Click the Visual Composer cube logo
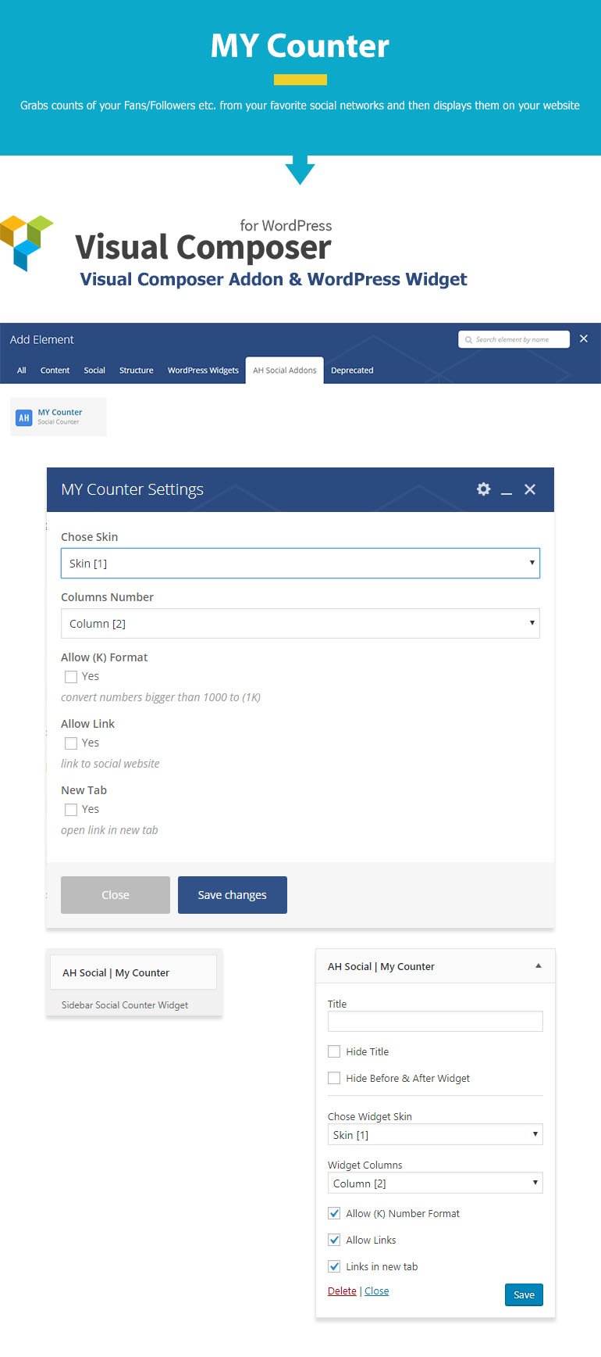601x1357 pixels. click(x=26, y=242)
